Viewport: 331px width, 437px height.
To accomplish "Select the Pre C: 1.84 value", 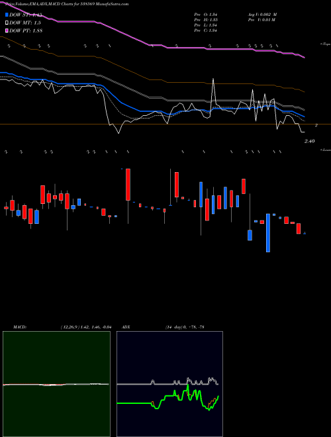I will [x=206, y=30].
